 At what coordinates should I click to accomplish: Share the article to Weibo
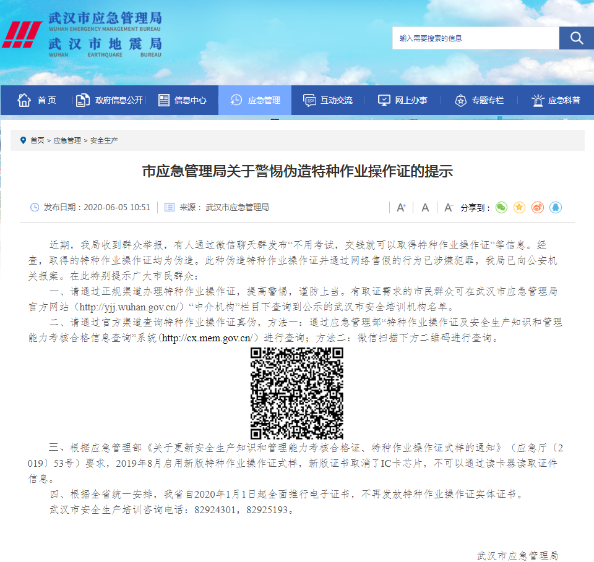point(538,207)
